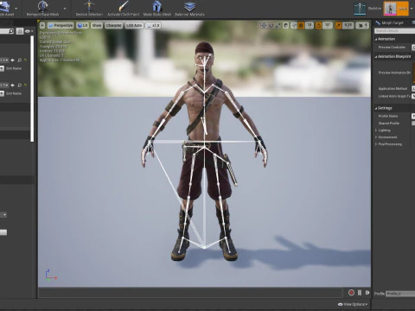
Task: Expand the Lighting category
Action: (x=376, y=130)
